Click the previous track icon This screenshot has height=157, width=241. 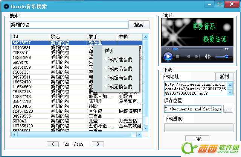click(x=188, y=57)
